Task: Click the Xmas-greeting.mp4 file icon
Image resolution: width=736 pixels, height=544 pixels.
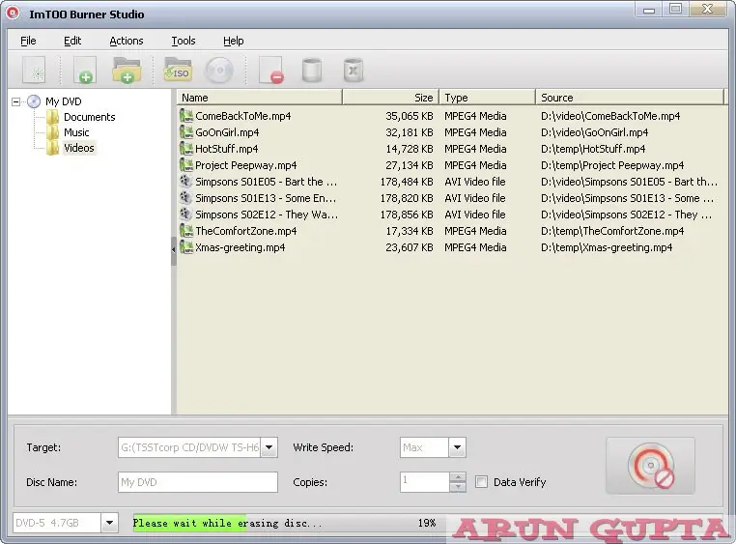Action: pyautogui.click(x=186, y=247)
